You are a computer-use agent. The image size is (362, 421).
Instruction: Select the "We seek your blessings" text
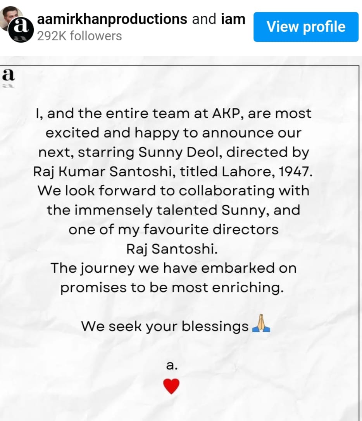(x=165, y=326)
